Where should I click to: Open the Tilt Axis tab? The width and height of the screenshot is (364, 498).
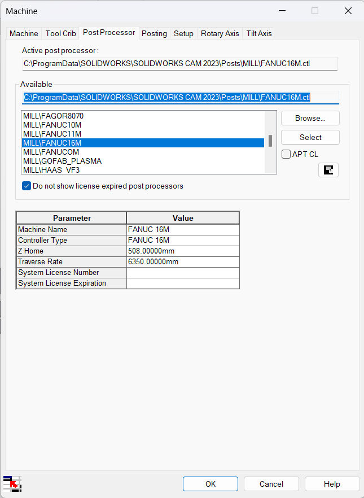[x=259, y=33]
